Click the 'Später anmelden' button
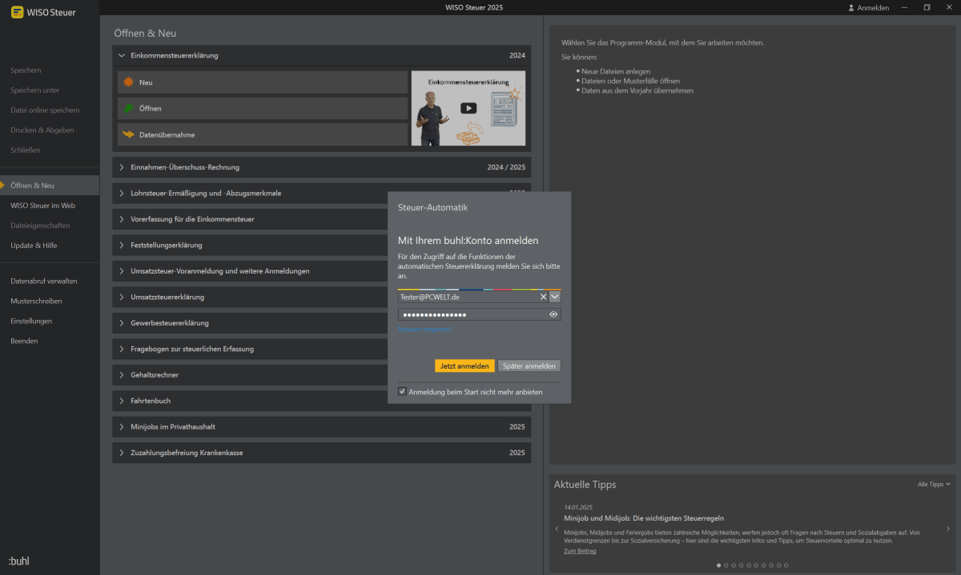Screen dimensions: 961x575 pos(529,365)
